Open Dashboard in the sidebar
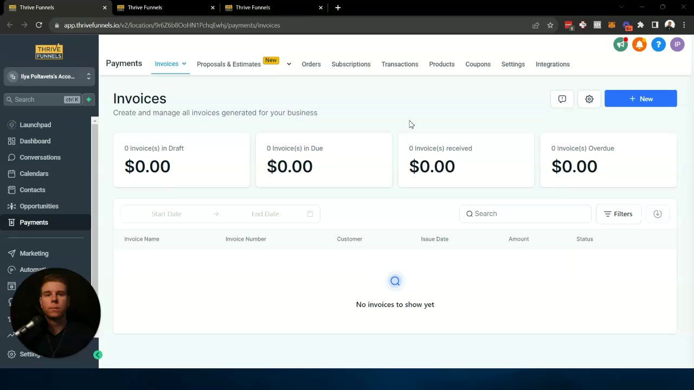 35,141
